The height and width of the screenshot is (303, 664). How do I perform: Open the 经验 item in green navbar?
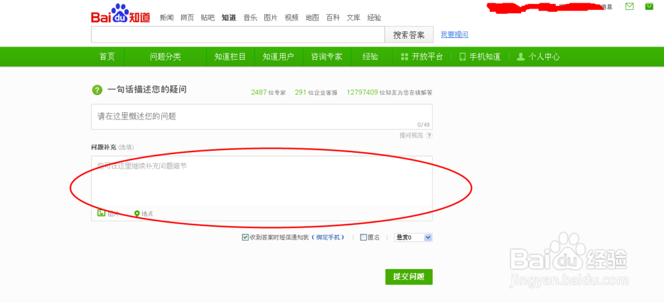pos(371,56)
